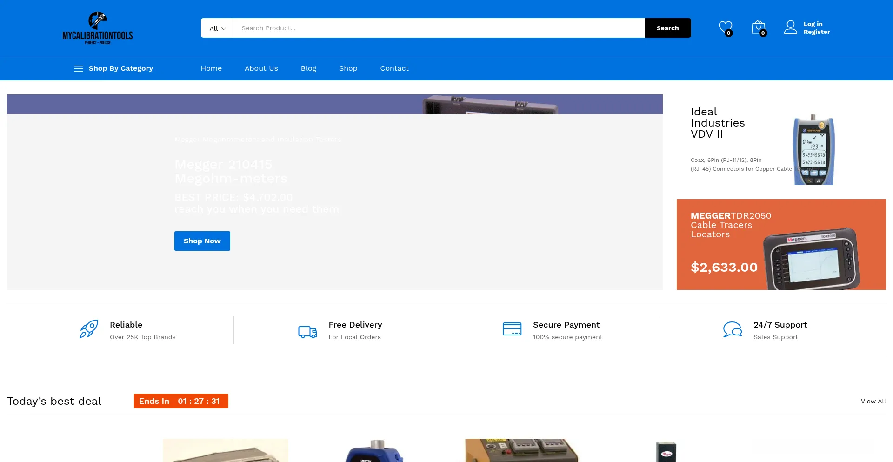Viewport: 893px width, 462px height.
Task: Click the MyCalibrationTools logo
Action: pos(98,28)
